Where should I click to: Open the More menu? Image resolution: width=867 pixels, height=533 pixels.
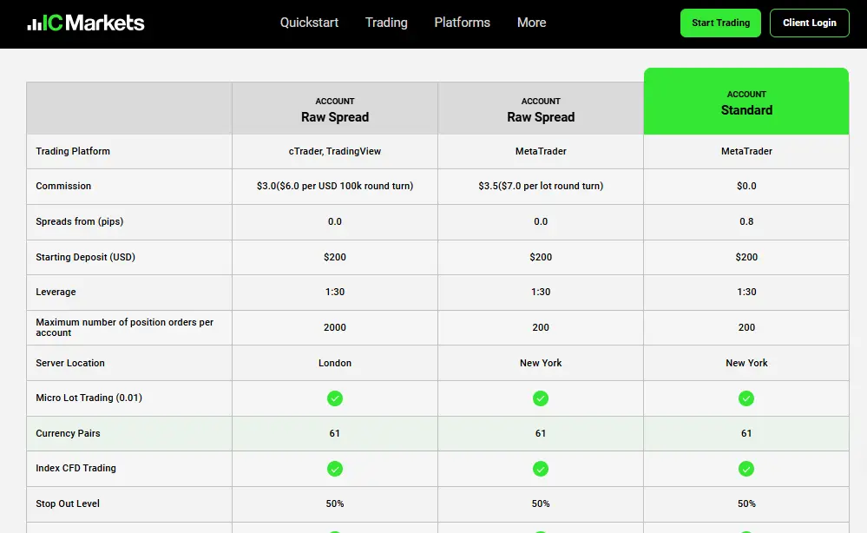[x=531, y=23]
